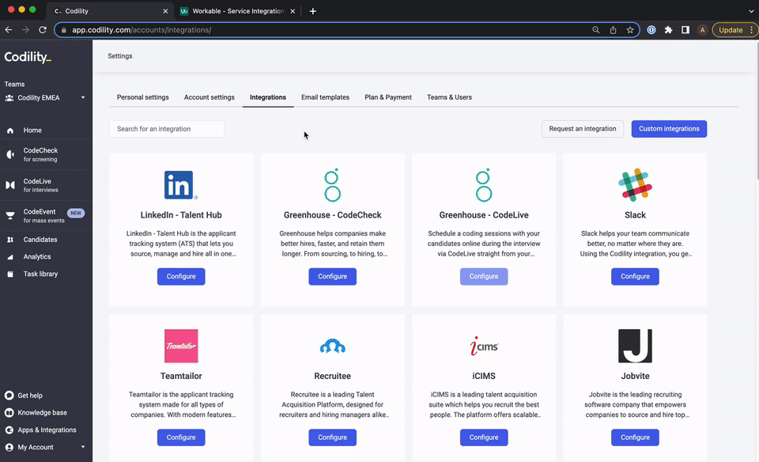Configure the Teamtailor integration

tap(181, 437)
